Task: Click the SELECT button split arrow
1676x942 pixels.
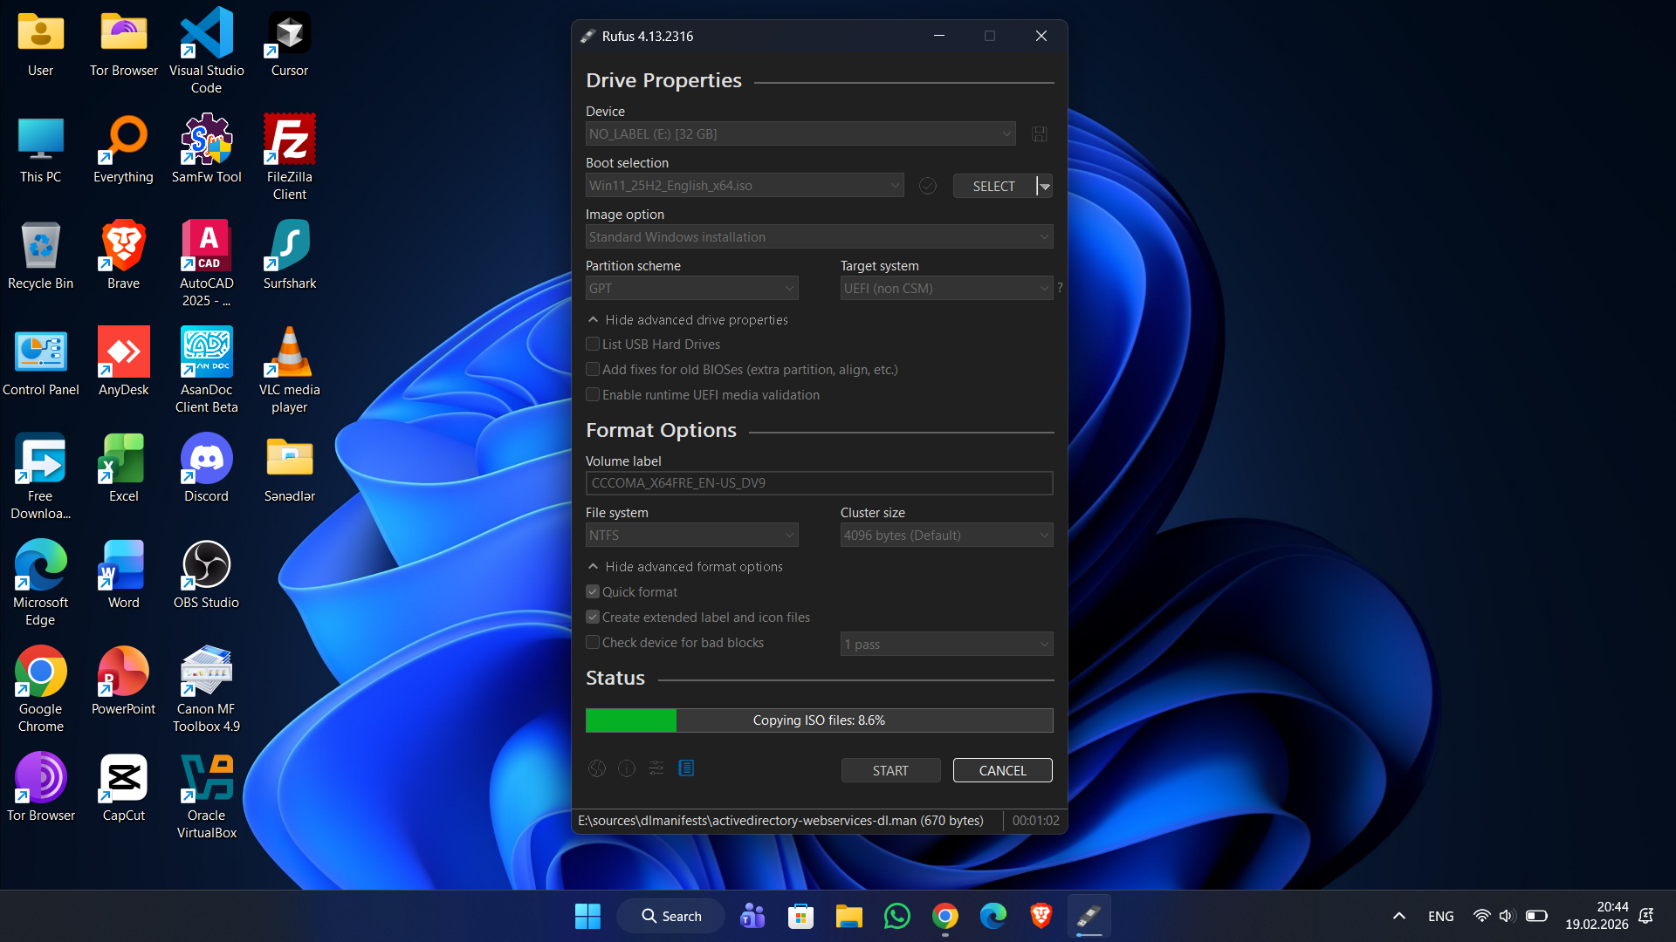Action: [x=1045, y=186]
